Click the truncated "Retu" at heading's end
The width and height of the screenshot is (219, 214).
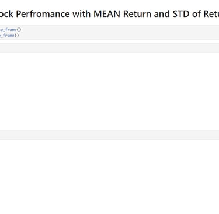[x=211, y=14]
